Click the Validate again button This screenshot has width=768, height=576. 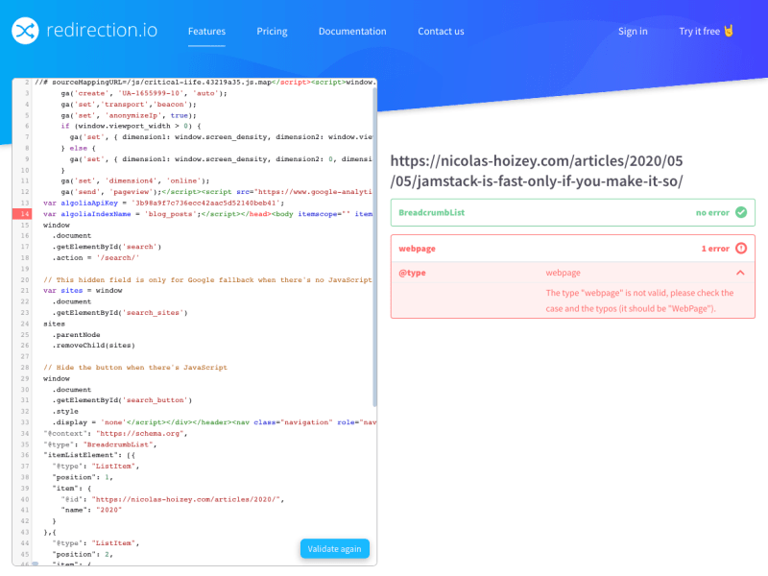pyautogui.click(x=334, y=548)
